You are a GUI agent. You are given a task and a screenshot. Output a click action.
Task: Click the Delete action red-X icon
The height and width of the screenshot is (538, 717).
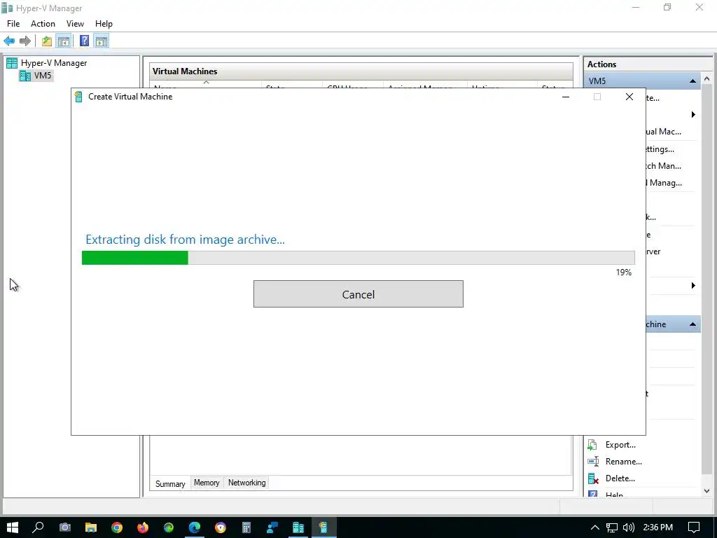click(x=593, y=478)
